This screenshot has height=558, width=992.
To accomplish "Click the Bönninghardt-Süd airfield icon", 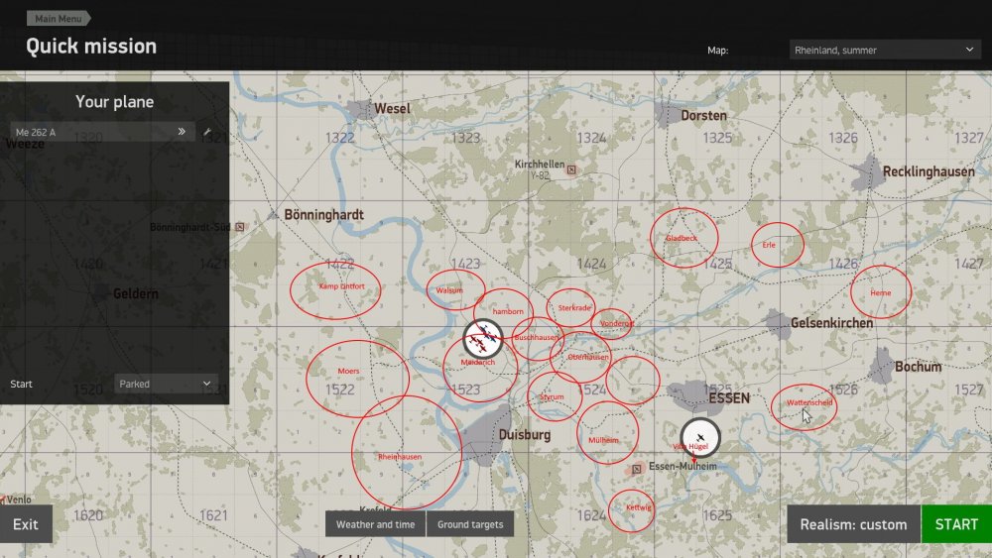I will click(x=240, y=226).
